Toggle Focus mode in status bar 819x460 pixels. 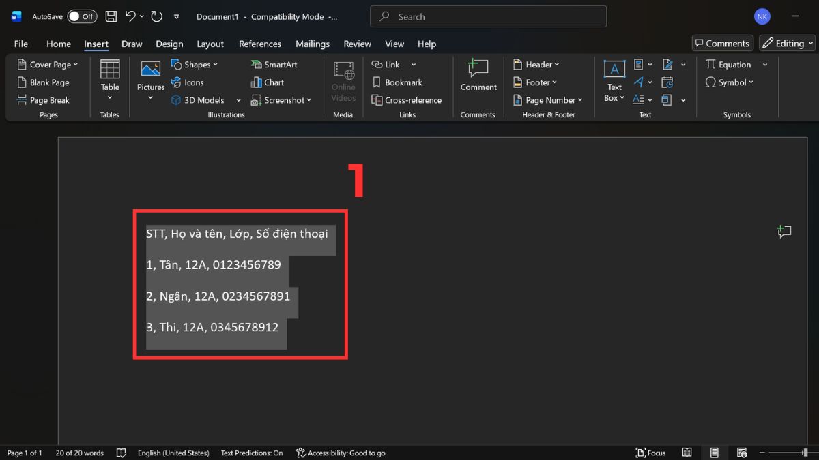click(650, 453)
